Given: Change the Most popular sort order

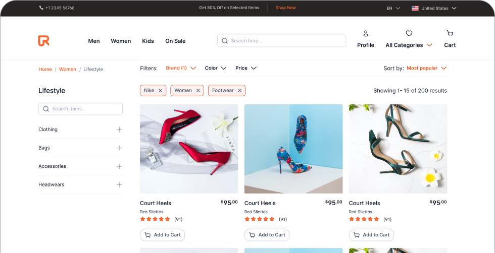Looking at the screenshot, I should pyautogui.click(x=426, y=68).
